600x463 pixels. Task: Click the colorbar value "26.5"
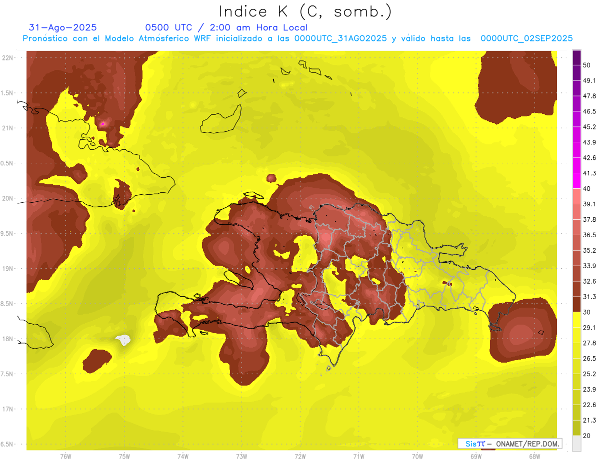589,358
